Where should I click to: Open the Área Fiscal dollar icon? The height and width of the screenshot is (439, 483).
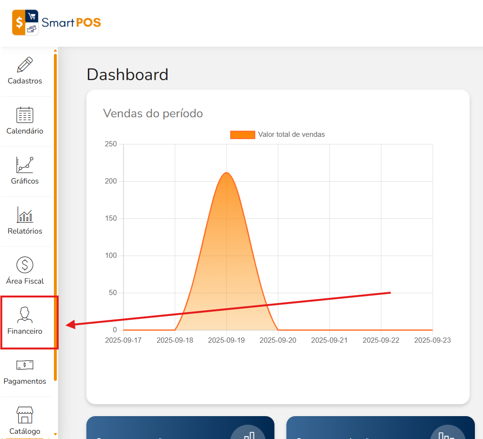click(25, 265)
